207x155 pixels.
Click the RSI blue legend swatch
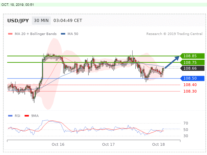click(x=10, y=116)
